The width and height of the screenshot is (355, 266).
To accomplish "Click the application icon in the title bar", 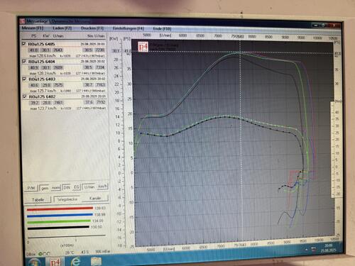I will (x=22, y=21).
